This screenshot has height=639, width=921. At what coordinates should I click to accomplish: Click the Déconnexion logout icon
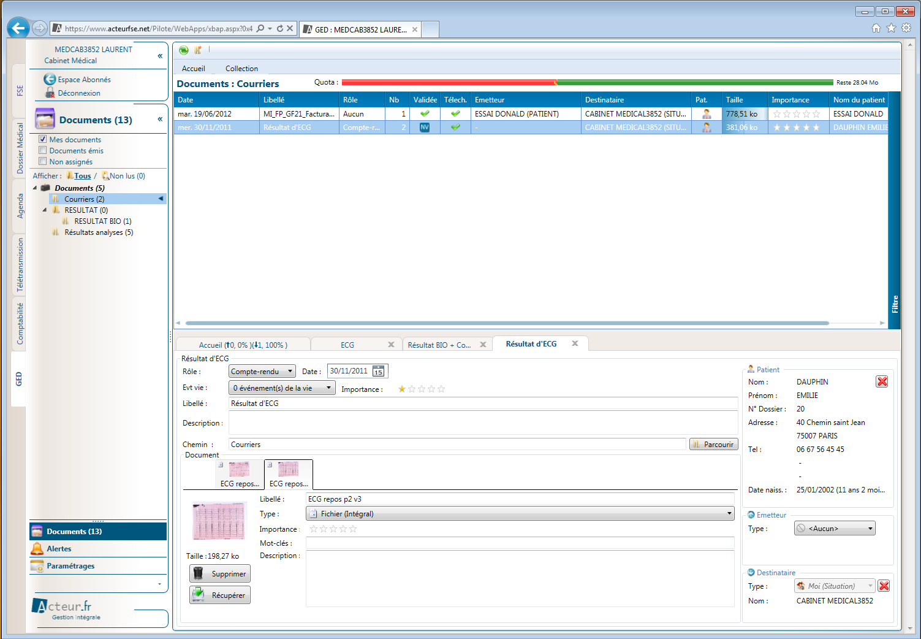pyautogui.click(x=50, y=93)
